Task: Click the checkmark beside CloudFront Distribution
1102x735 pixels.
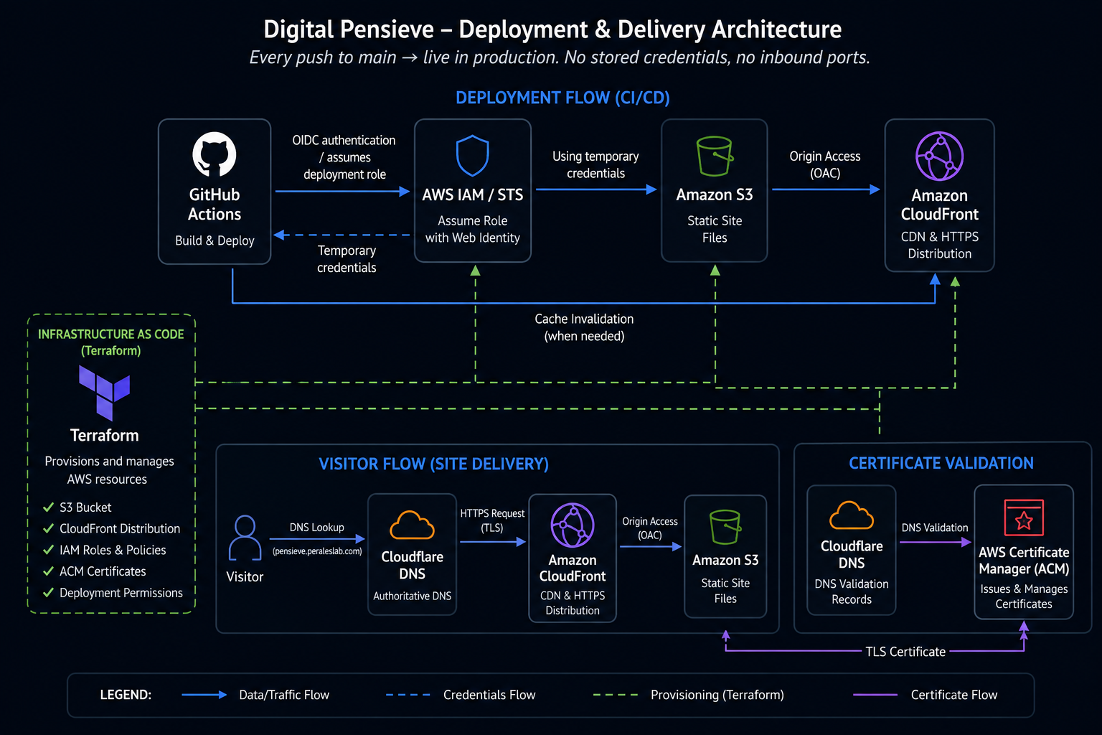Action: (x=48, y=528)
